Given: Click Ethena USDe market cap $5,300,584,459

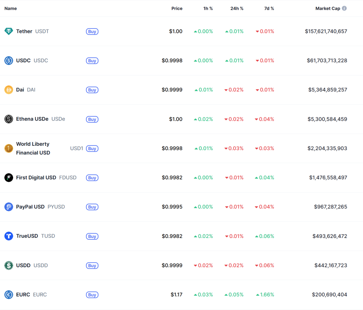Looking at the screenshot, I should (327, 119).
